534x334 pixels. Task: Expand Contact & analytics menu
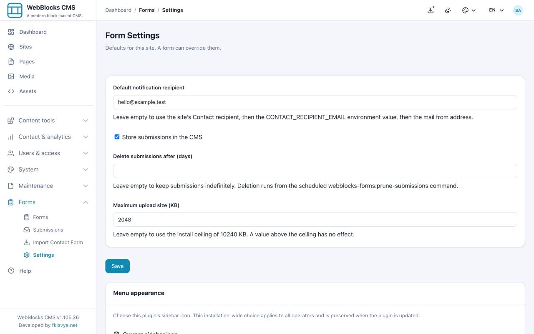pos(48,137)
